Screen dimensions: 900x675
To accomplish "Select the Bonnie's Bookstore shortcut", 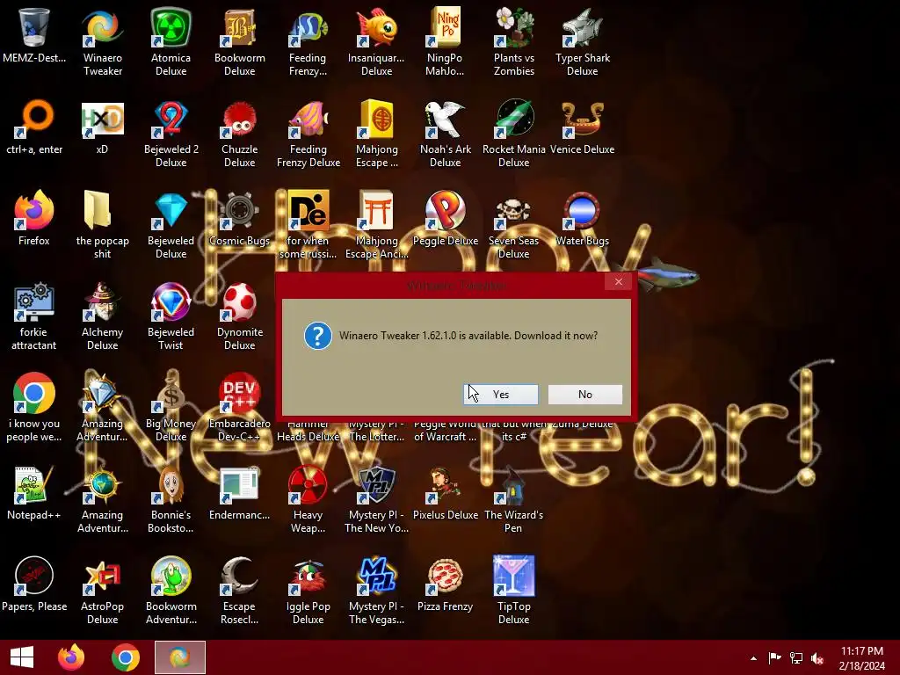I will point(171,499).
